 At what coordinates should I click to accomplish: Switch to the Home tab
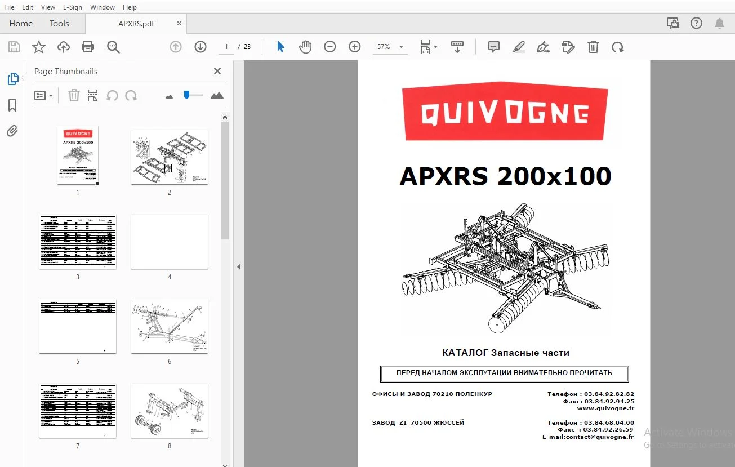click(x=21, y=24)
